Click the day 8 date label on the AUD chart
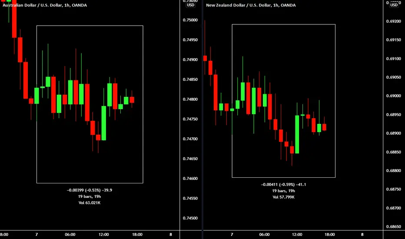405x239 pixels. point(171,235)
